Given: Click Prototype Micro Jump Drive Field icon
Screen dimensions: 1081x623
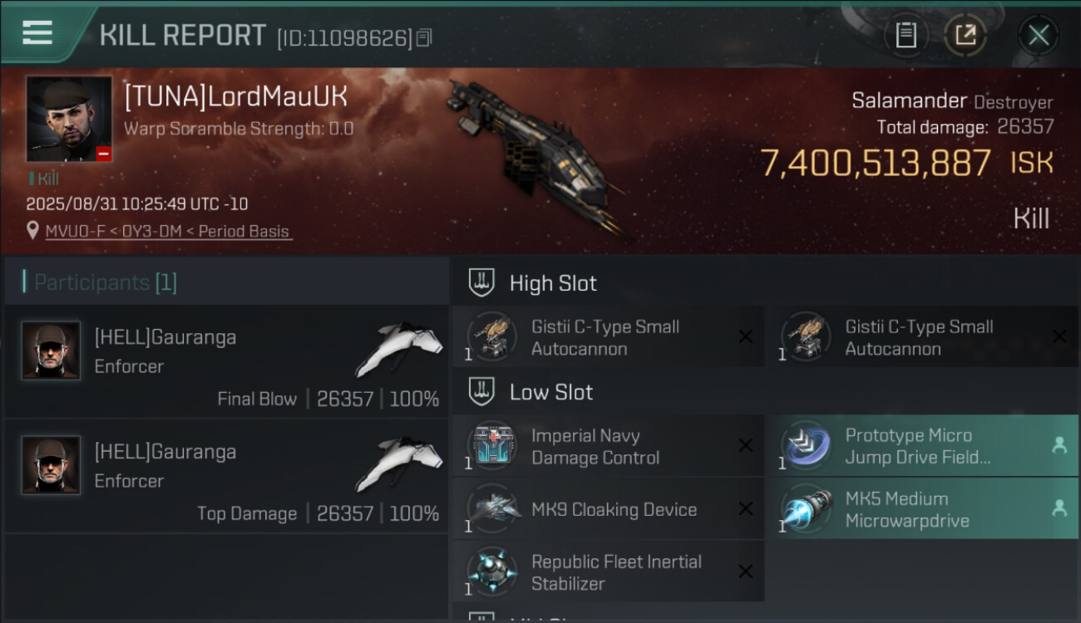Looking at the screenshot, I should pos(807,445).
